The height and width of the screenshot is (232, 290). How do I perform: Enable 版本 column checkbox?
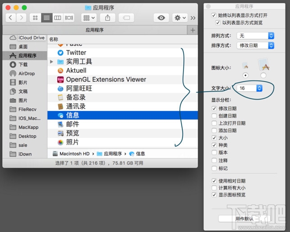[x=214, y=153]
